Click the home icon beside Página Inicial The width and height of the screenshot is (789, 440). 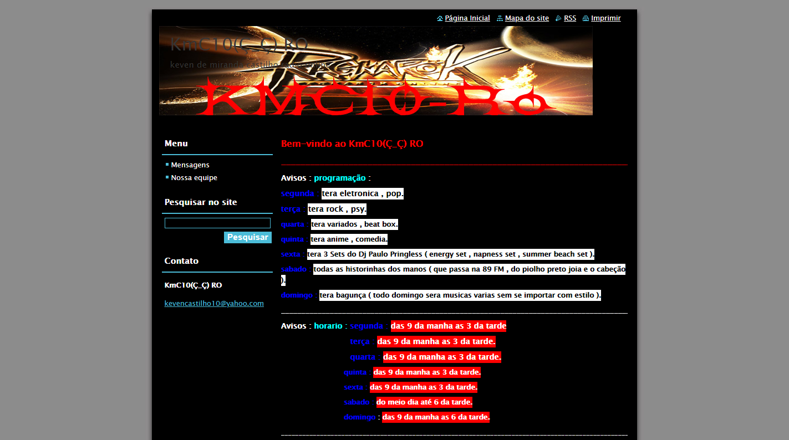(x=440, y=18)
